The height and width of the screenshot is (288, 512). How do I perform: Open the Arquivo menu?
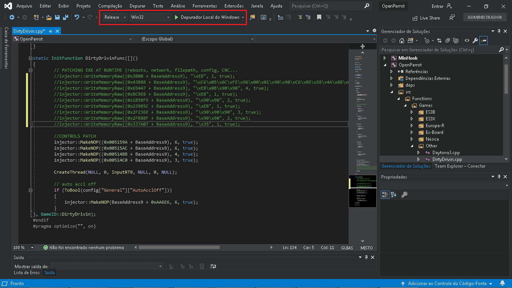[x=24, y=6]
